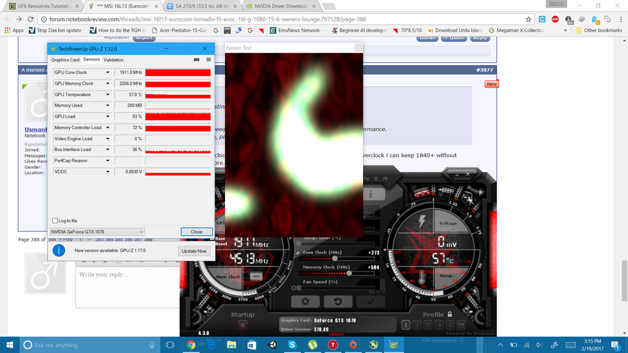Click DETACH at the bottom of Afterburner

click(337, 334)
